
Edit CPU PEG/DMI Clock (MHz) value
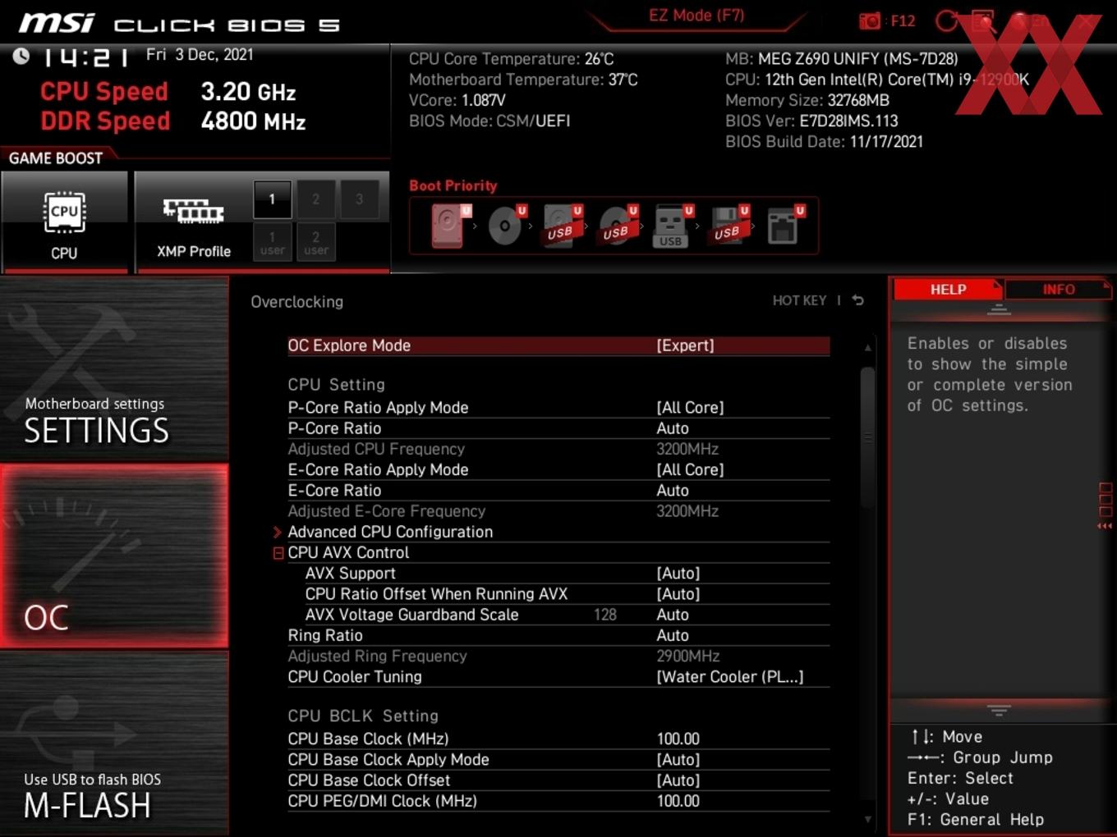(678, 801)
